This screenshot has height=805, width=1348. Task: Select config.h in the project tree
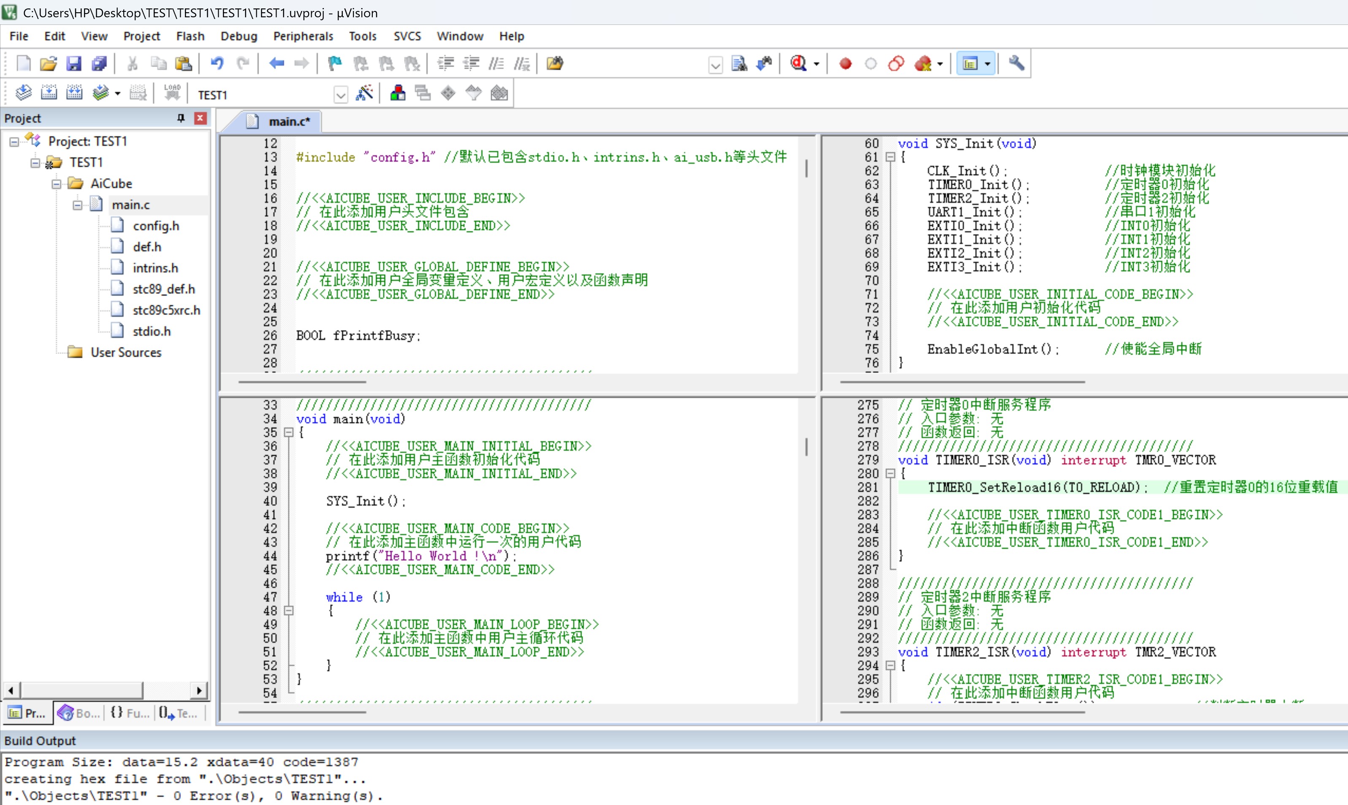coord(156,226)
